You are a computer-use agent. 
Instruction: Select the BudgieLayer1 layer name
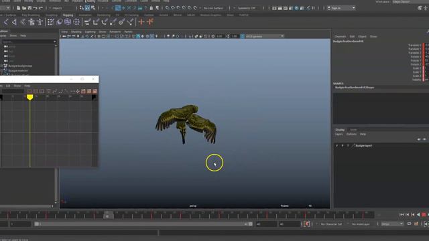[364, 146]
